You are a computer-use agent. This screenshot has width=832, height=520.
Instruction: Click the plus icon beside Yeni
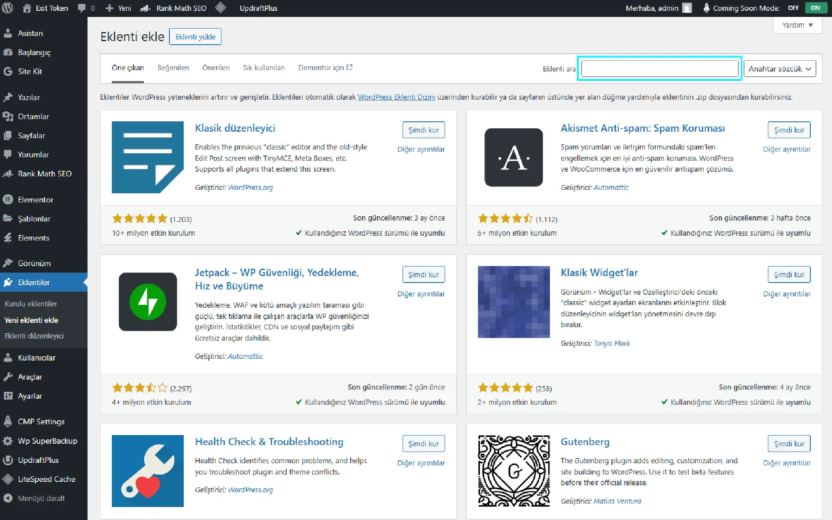pos(110,8)
